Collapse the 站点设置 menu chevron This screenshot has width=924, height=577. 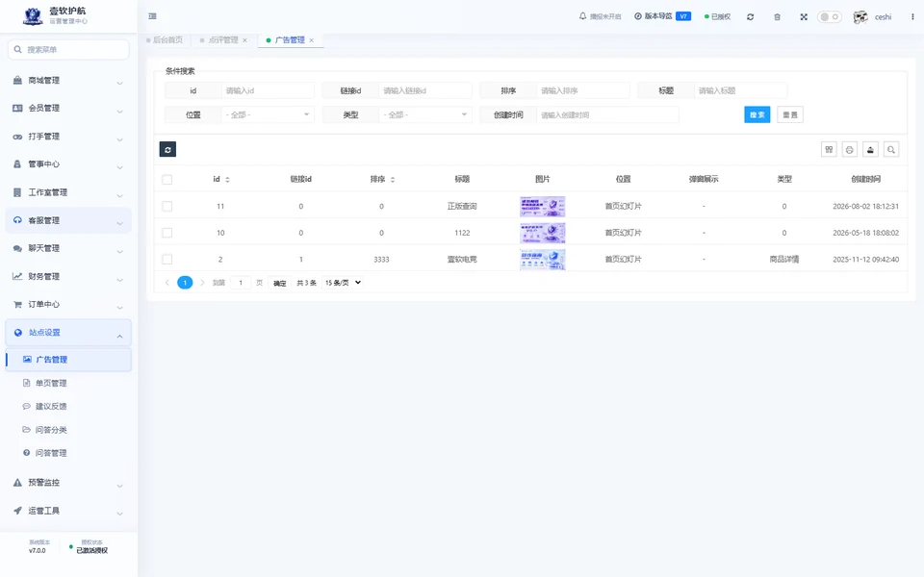[x=119, y=337]
